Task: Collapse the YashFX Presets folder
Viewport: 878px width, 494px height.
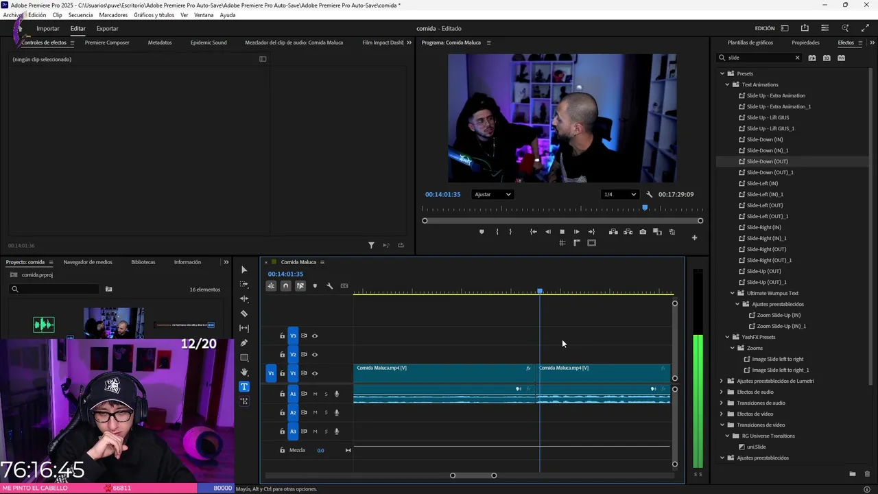Action: tap(727, 337)
